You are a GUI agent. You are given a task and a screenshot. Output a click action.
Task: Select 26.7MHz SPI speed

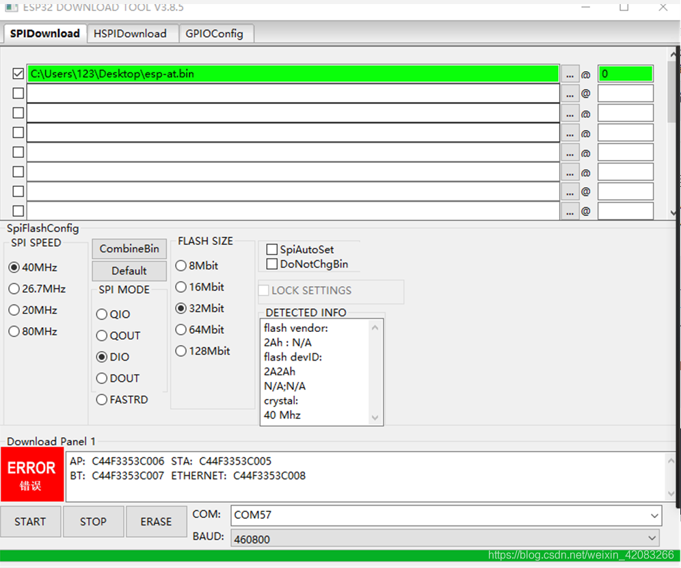click(x=38, y=289)
